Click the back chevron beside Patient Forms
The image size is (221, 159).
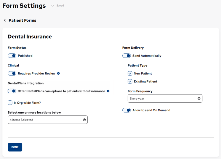tap(5, 20)
